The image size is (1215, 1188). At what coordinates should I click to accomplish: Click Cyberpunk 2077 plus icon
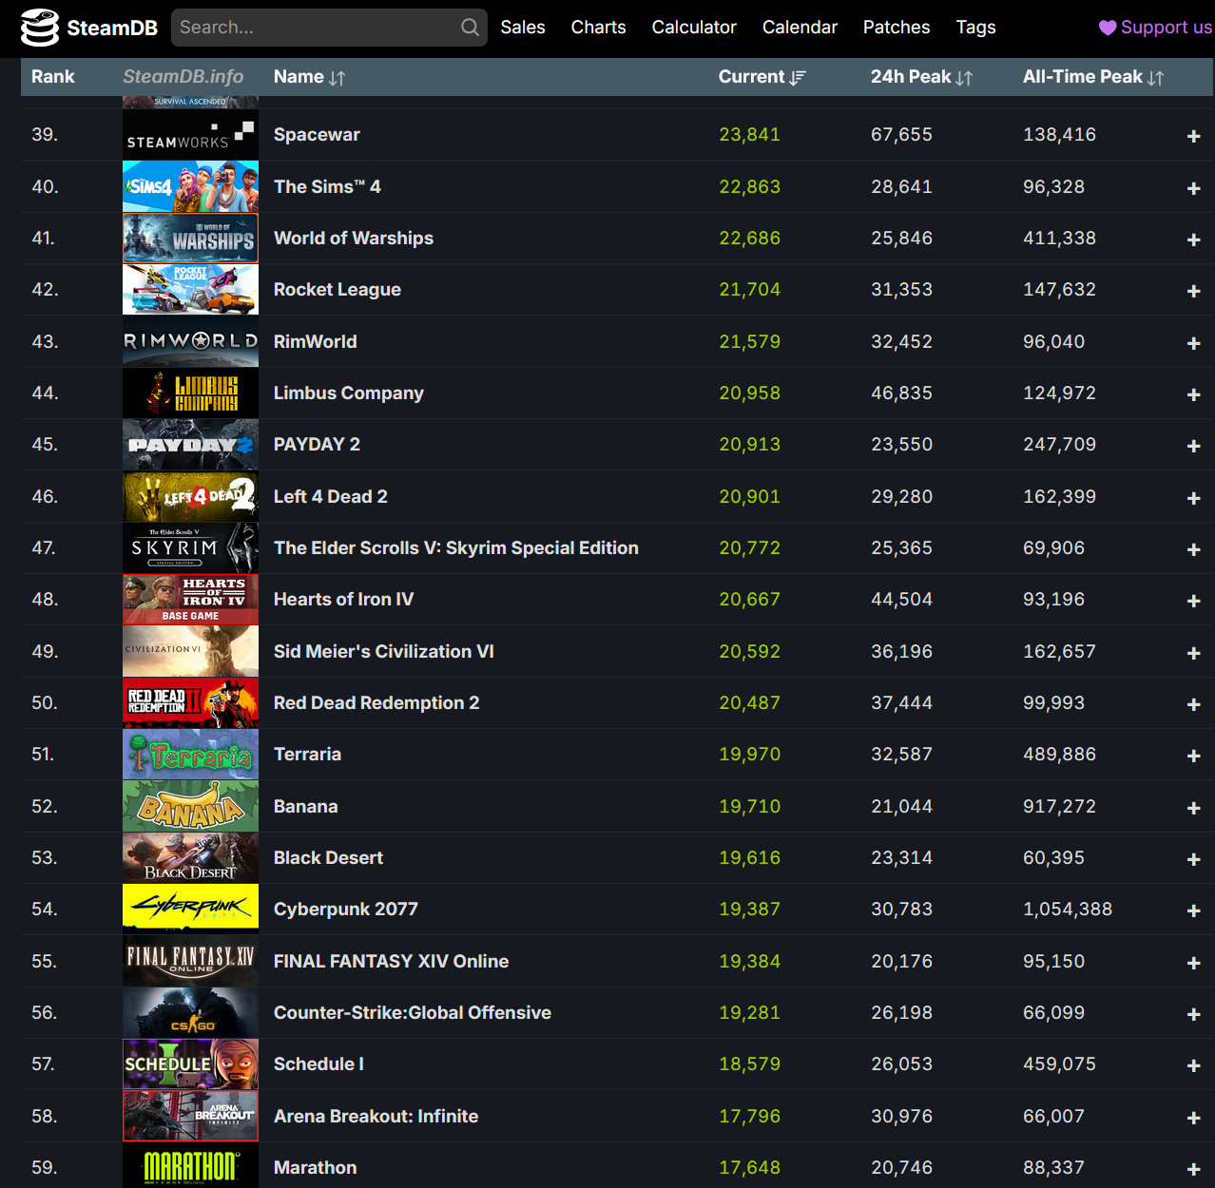1194,910
